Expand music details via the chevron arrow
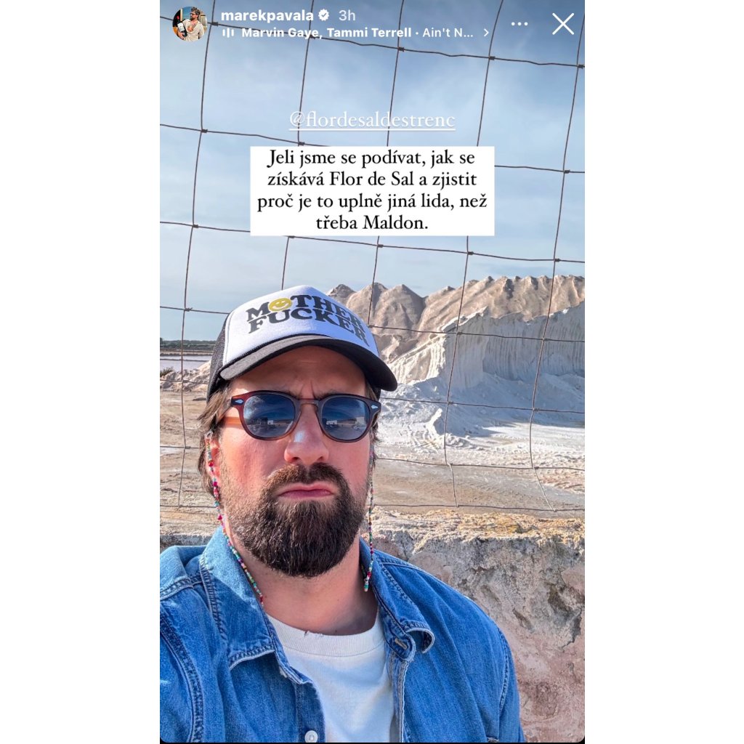The width and height of the screenshot is (744, 744). [486, 33]
